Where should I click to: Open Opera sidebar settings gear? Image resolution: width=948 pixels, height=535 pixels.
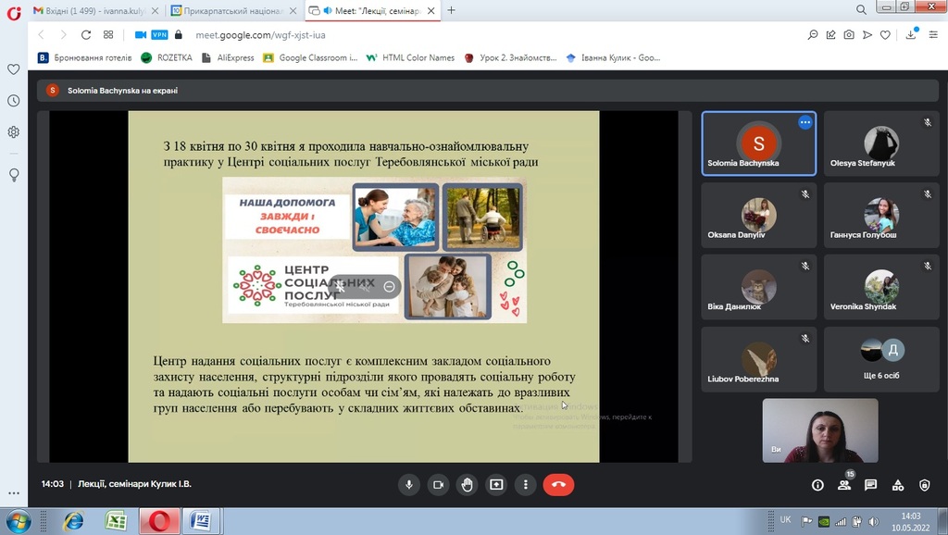coord(14,132)
